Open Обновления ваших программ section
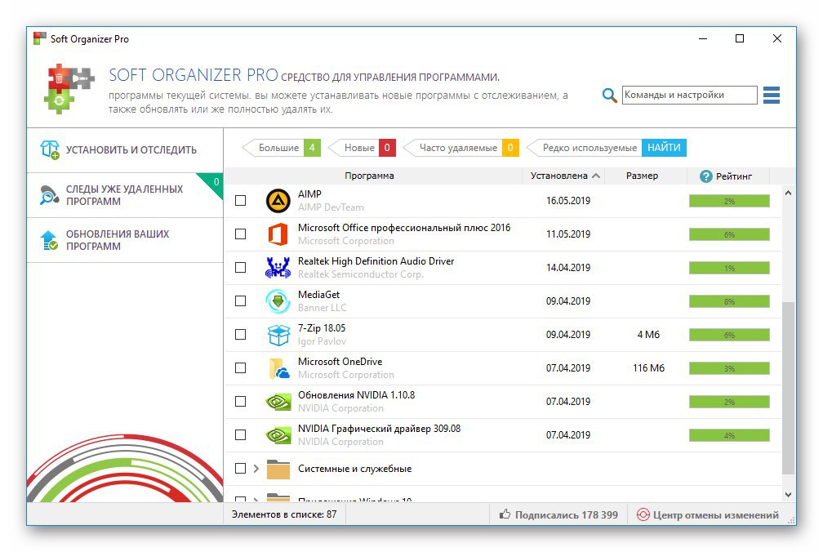Screen dimensions: 823x552 (x=125, y=240)
